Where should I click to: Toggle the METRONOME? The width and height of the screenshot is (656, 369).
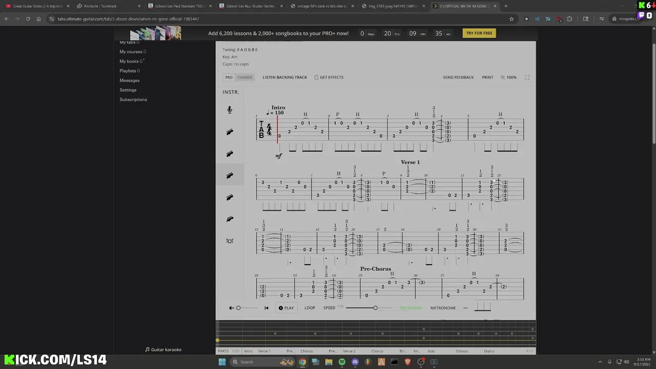click(443, 308)
